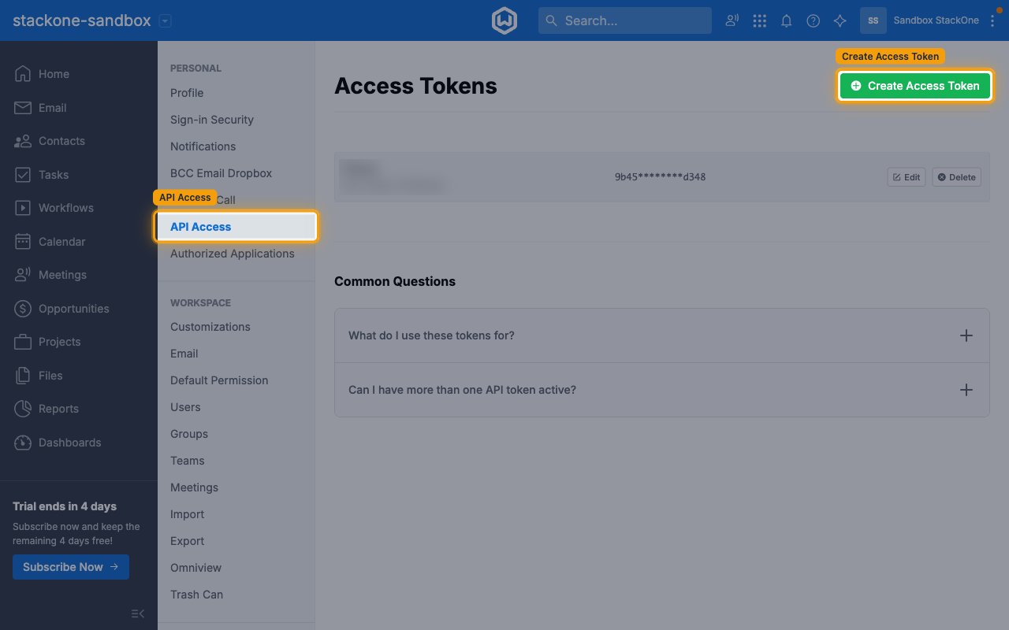Open Reports in the sidebar
The image size is (1009, 630).
coord(47,409)
